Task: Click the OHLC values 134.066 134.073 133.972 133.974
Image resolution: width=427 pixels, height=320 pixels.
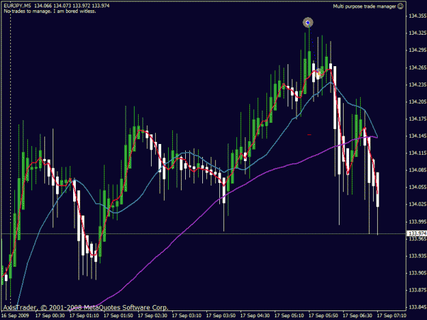Action: point(72,5)
